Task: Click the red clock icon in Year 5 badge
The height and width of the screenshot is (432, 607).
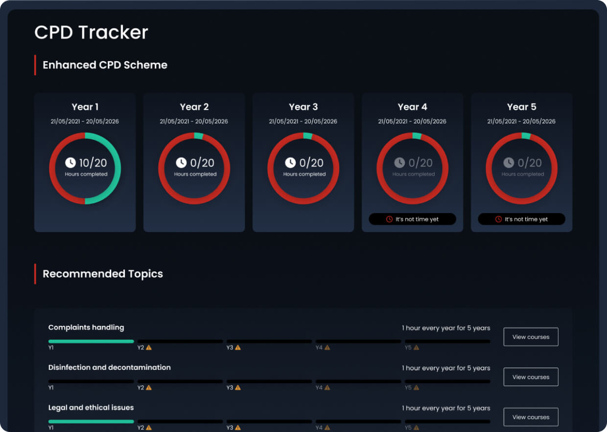Action: [499, 219]
